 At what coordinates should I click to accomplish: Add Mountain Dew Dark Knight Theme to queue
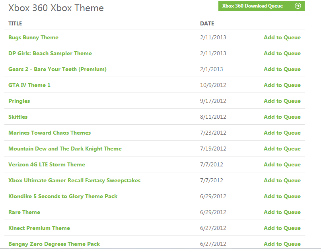(x=282, y=149)
